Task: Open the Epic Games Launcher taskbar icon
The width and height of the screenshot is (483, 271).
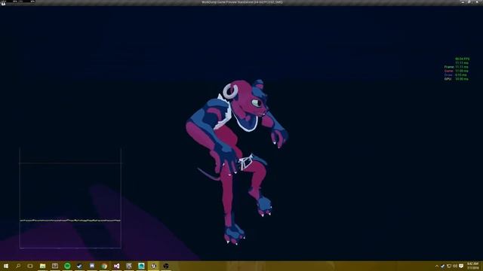Action: coord(129,266)
